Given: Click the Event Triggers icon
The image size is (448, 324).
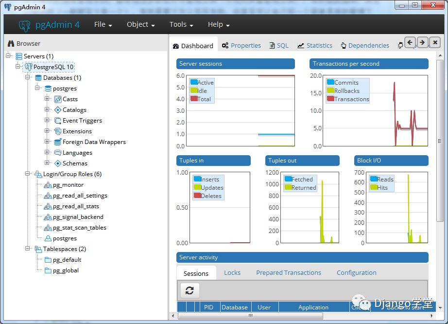Looking at the screenshot, I should tap(58, 121).
